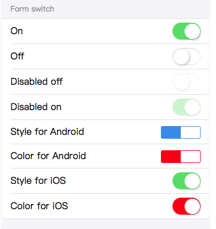Viewport: 216px width, 229px height.
Task: Select the 'Off' row label
Action: tap(17, 56)
